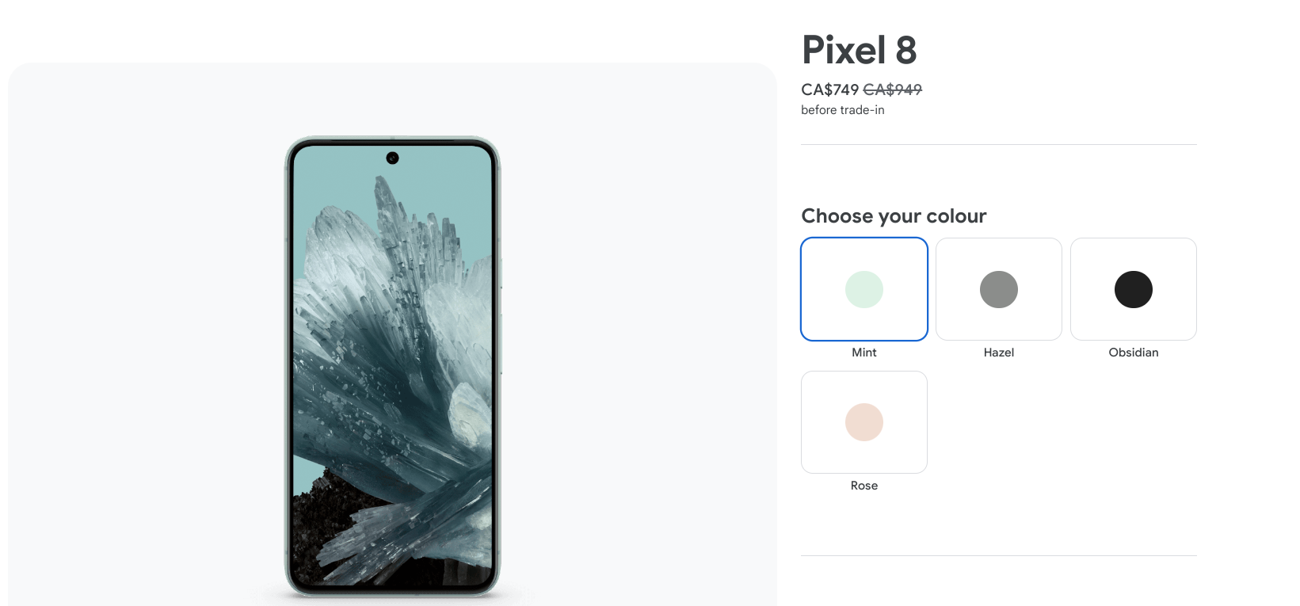Choose the Hazel grey colour circle
The image size is (1300, 606).
(999, 289)
